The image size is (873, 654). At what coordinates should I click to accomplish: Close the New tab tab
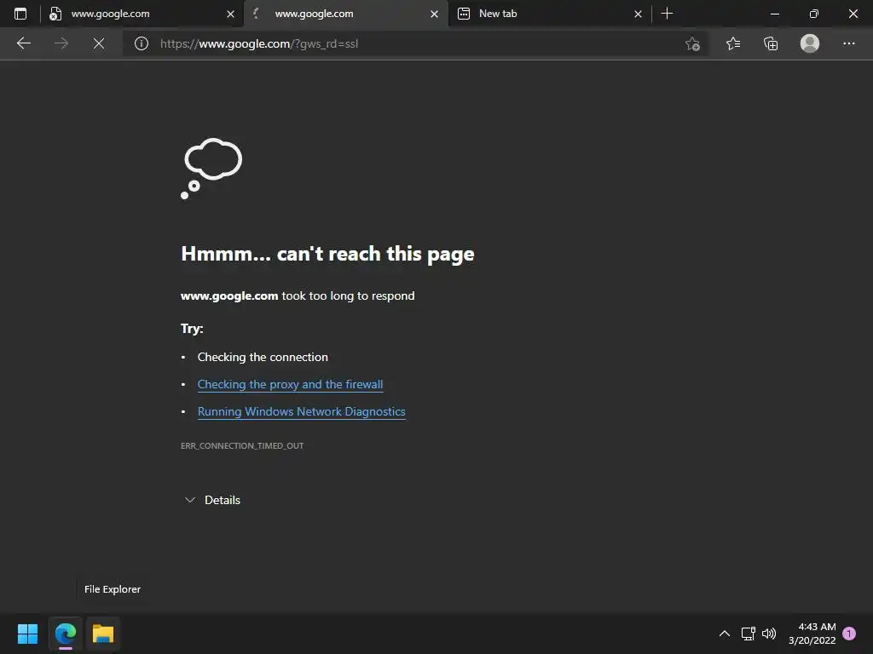coord(638,14)
